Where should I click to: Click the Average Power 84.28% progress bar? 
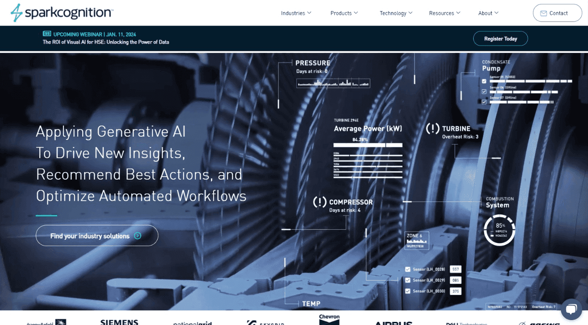click(x=368, y=145)
